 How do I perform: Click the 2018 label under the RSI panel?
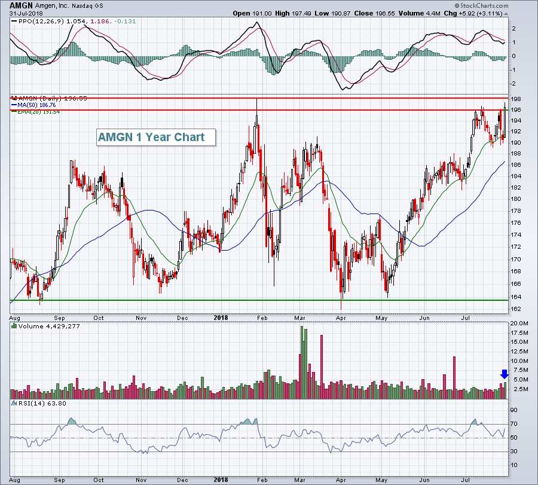coord(221,480)
